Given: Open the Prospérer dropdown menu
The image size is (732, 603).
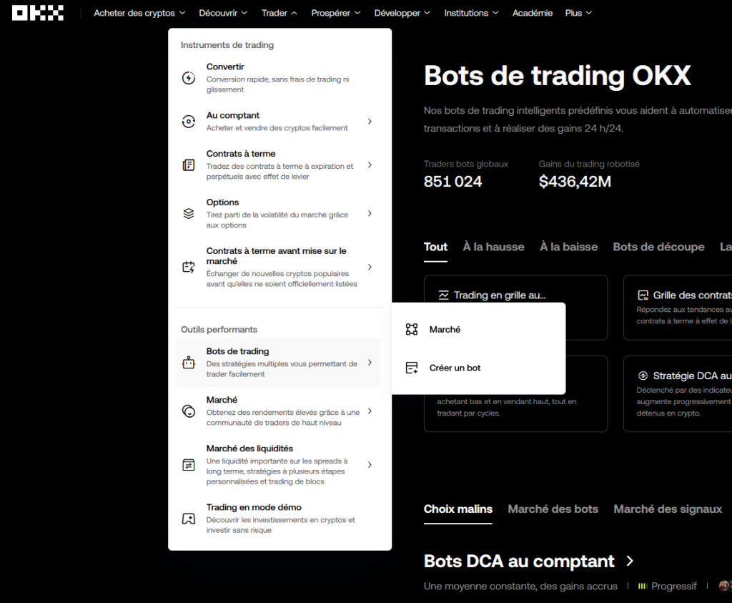Looking at the screenshot, I should click(336, 13).
